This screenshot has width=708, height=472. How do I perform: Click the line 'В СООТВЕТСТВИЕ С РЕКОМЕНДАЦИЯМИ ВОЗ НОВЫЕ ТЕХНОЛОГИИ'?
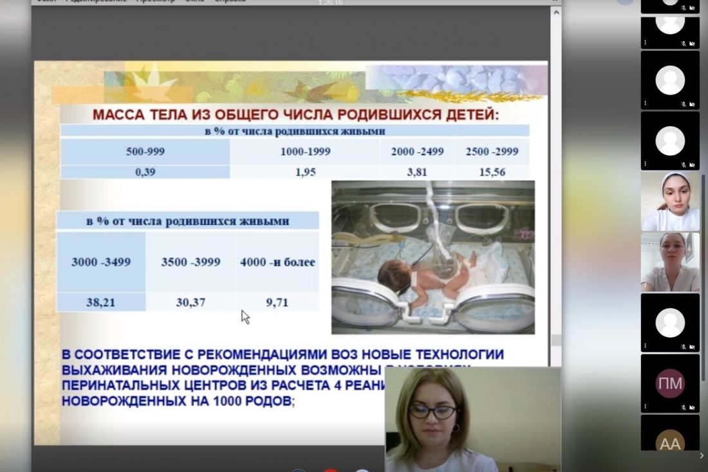click(283, 355)
